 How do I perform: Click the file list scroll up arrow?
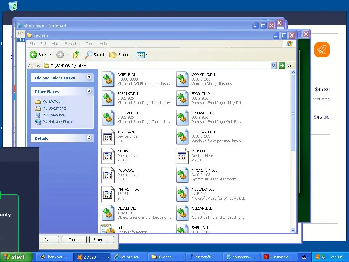[293, 72]
